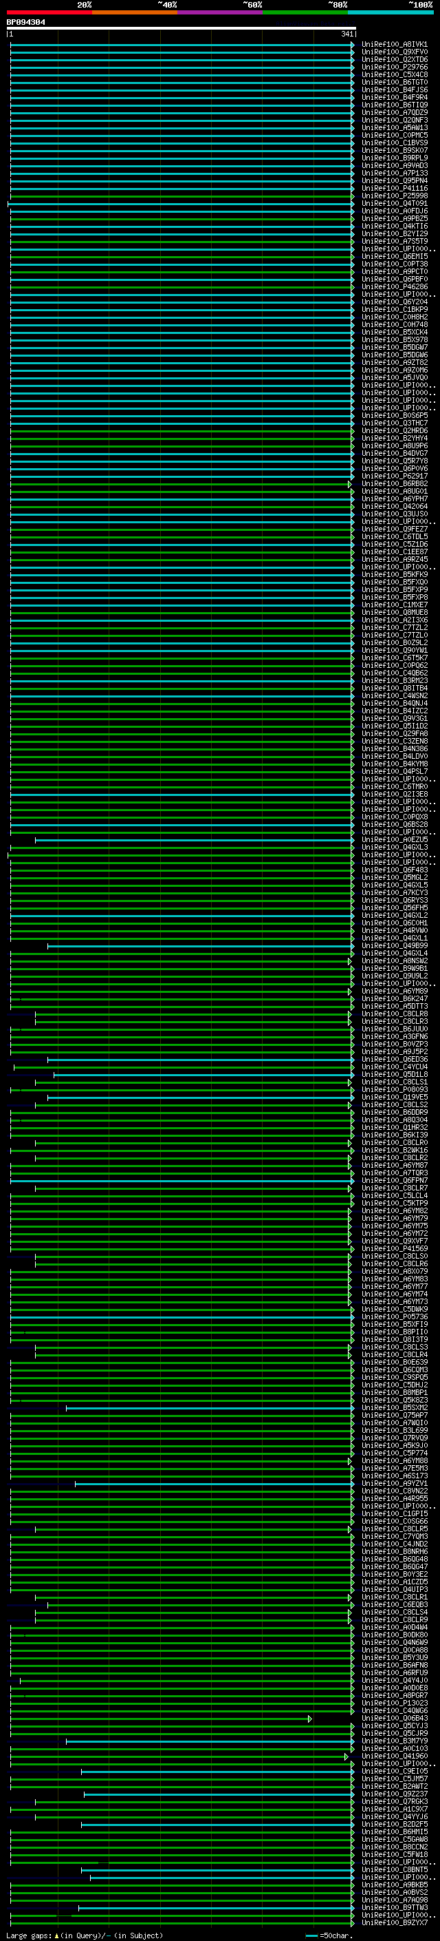
Task: Open UniRef100_Q6EMI5 hit
Action: tap(395, 257)
